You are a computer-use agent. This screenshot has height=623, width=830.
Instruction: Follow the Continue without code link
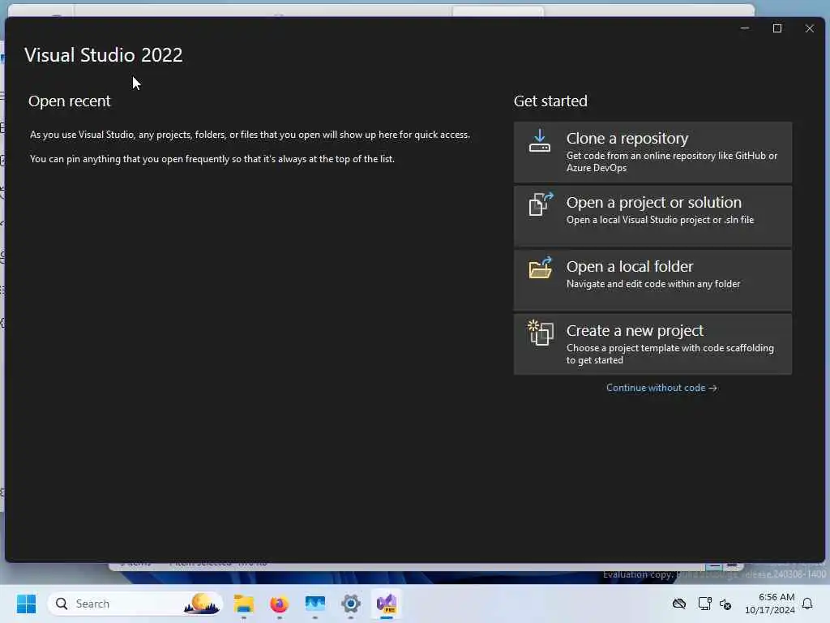point(661,388)
